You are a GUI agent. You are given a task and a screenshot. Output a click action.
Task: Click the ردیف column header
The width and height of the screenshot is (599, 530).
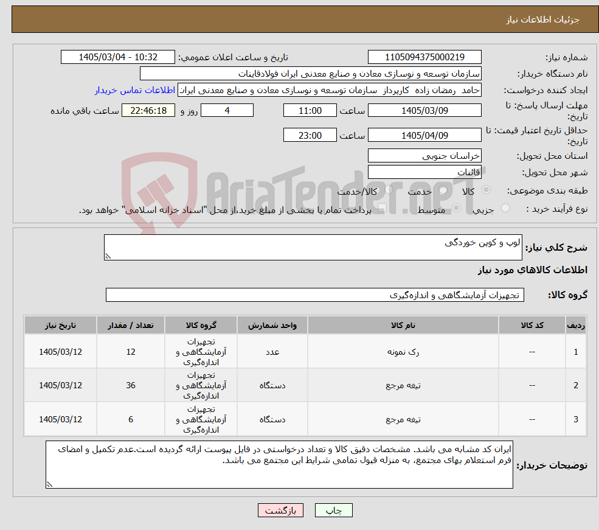[576, 325]
